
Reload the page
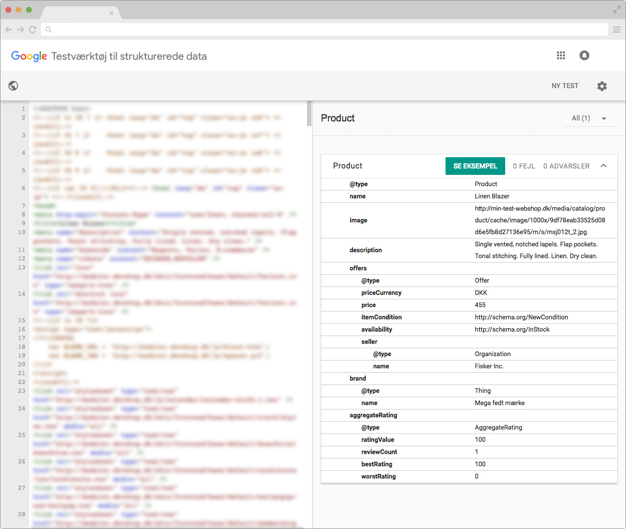pos(33,30)
